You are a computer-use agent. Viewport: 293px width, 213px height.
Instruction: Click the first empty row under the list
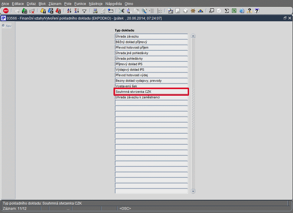click(151, 103)
